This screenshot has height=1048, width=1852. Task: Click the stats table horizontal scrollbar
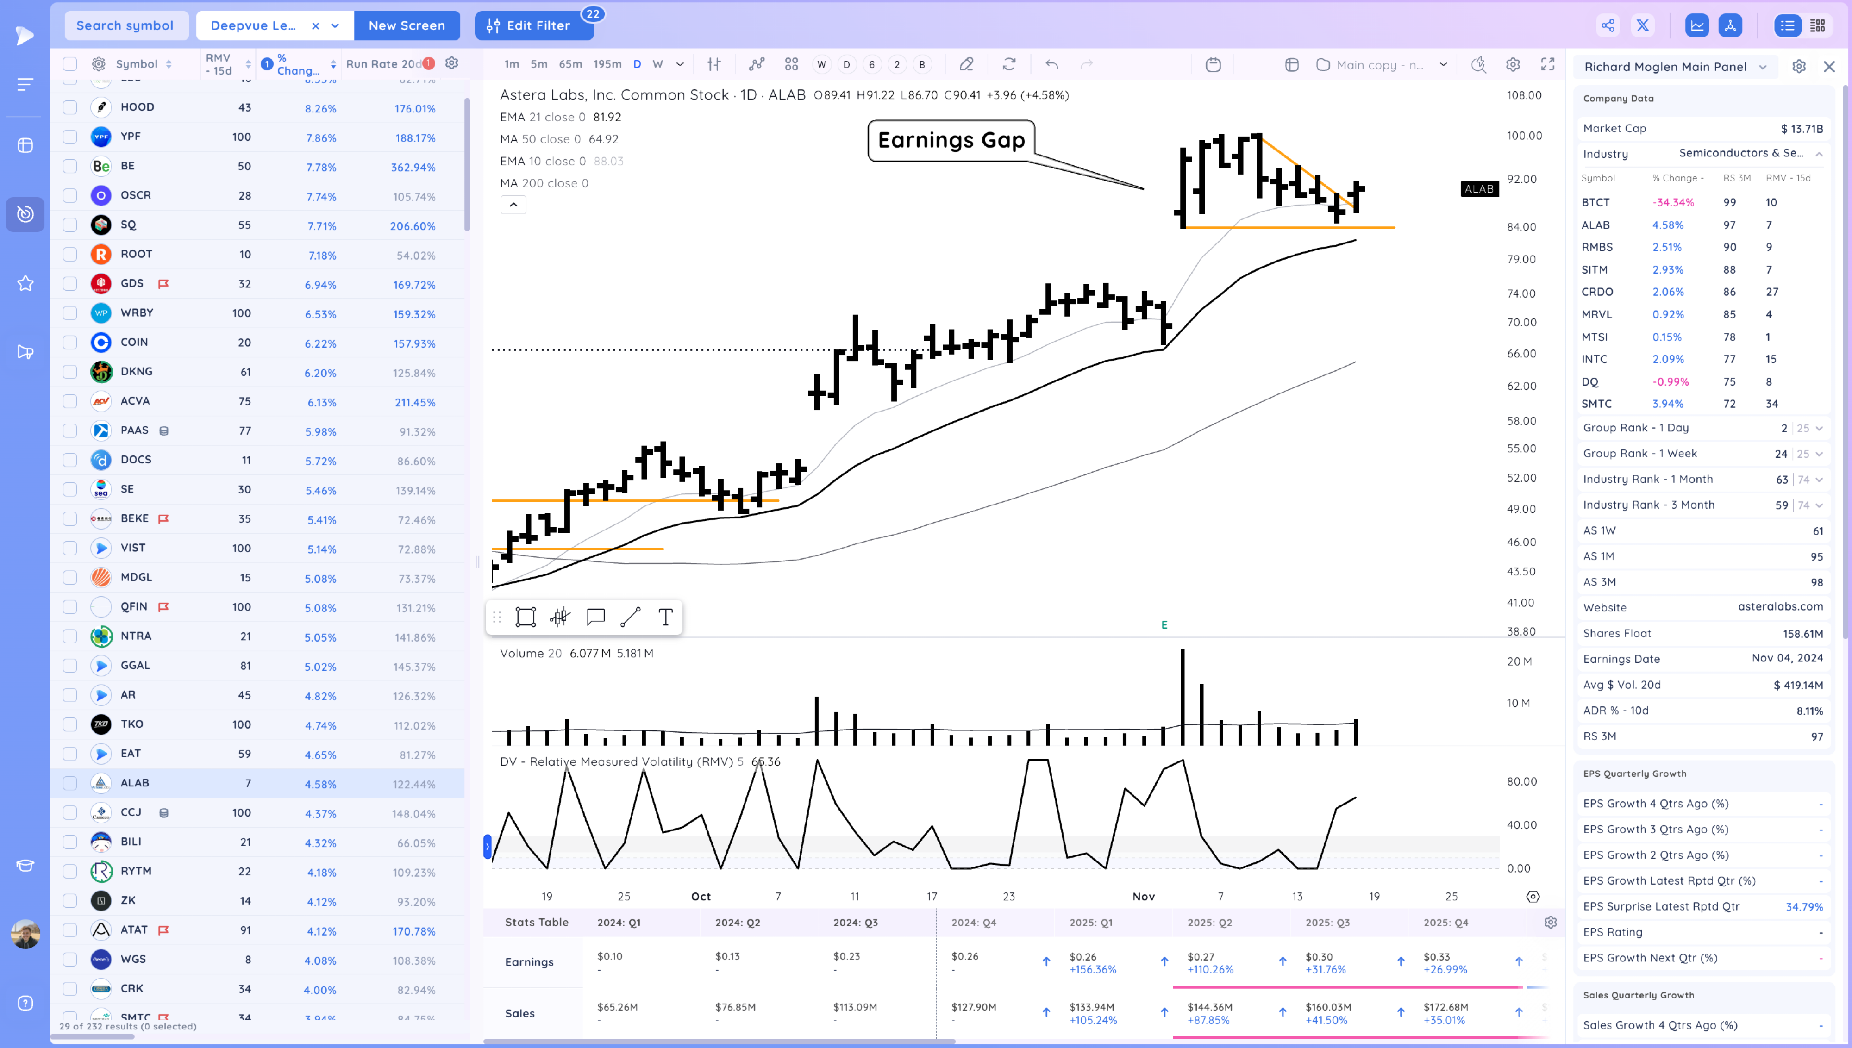click(720, 1041)
